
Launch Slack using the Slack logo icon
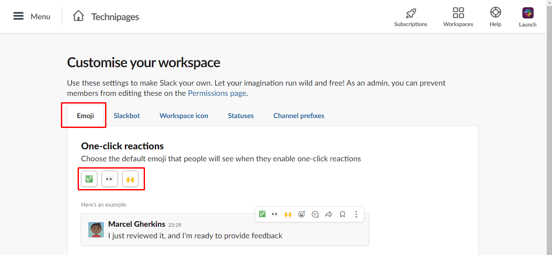(528, 12)
